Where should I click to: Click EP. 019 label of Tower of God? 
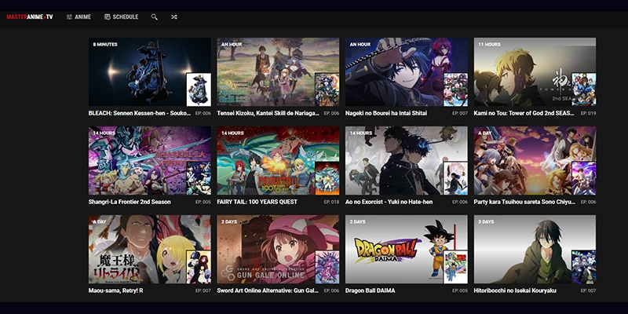pyautogui.click(x=588, y=113)
